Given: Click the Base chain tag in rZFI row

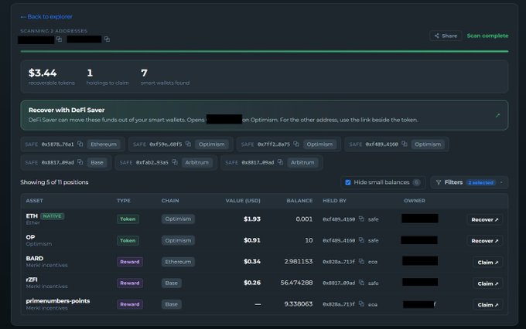Looking at the screenshot, I should (x=172, y=283).
